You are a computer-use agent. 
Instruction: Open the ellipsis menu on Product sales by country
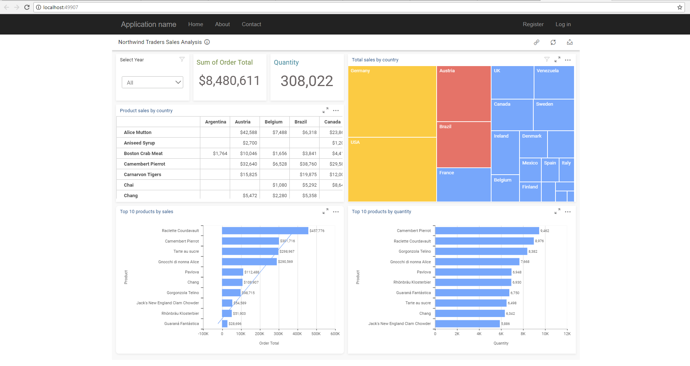[335, 110]
